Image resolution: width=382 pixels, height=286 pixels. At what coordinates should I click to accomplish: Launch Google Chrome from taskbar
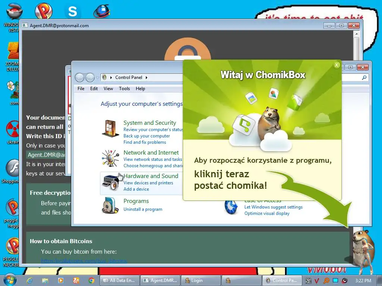[x=92, y=280]
